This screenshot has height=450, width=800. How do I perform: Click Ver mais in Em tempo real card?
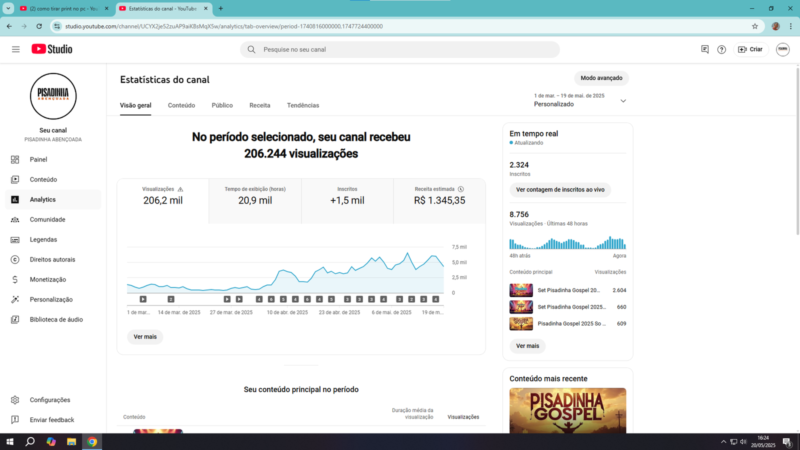tap(527, 346)
